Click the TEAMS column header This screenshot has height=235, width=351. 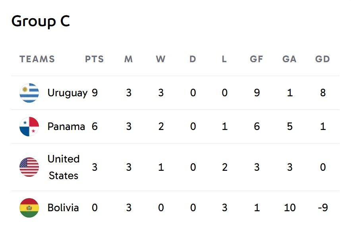point(37,59)
